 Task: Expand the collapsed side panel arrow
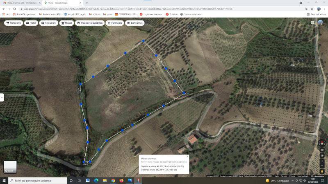(x=2, y=97)
